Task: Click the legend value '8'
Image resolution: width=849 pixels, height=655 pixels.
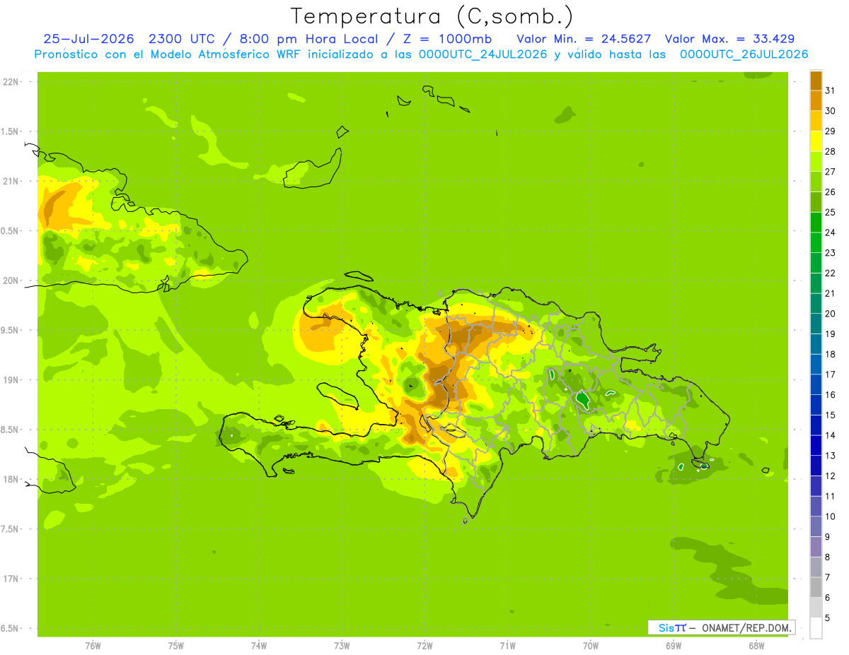Action: pos(828,557)
